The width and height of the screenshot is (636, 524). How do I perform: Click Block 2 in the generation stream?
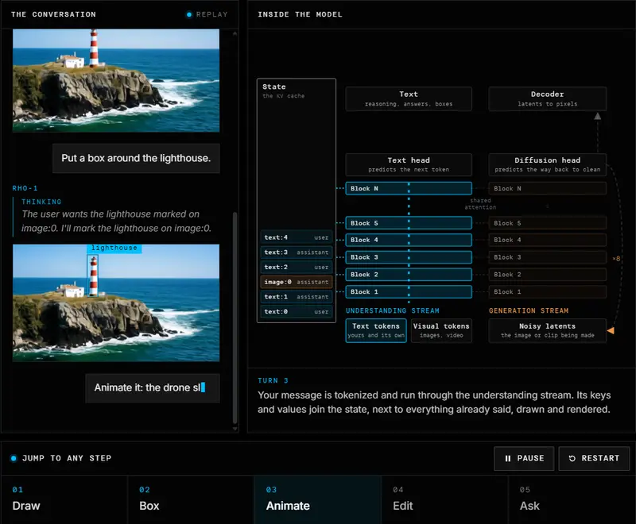tap(547, 275)
